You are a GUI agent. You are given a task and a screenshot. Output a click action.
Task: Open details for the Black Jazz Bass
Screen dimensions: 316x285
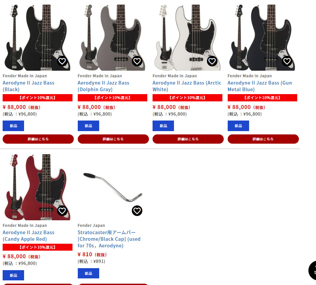[38, 139]
